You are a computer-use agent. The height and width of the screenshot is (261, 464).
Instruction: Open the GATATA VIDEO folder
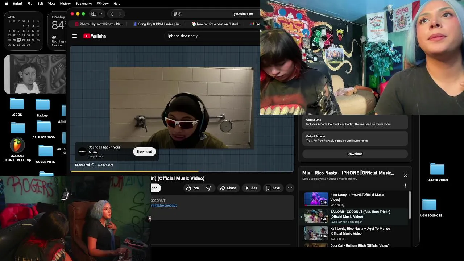[x=437, y=173]
